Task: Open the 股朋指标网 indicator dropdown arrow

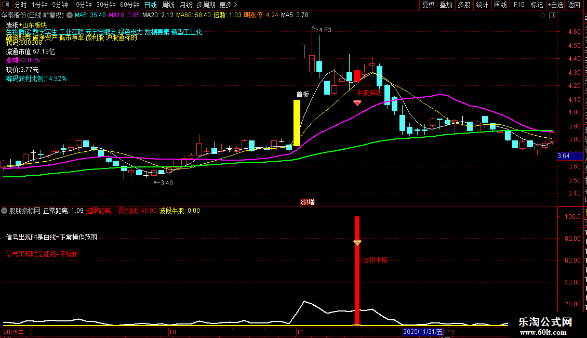Action: point(4,211)
